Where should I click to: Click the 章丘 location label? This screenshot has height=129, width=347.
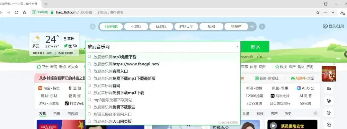[69, 39]
